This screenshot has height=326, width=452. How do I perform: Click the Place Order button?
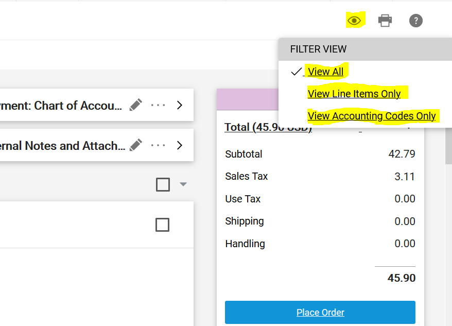point(320,313)
